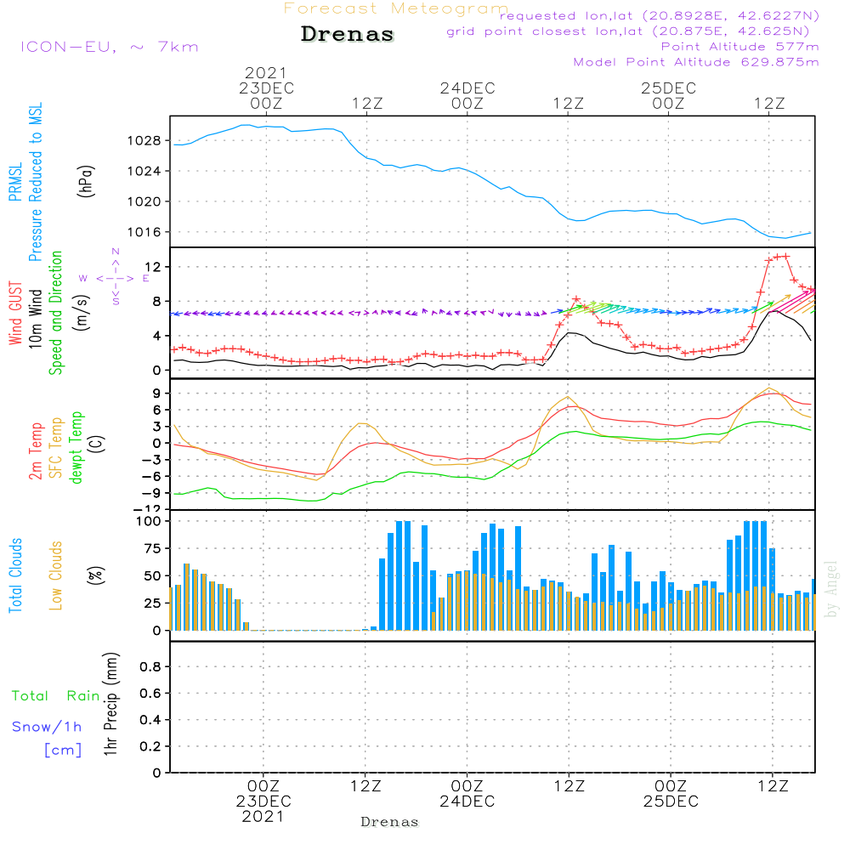Viewport: 850px width, 850px height.
Task: Click the 'Total Rain' green label
Action: pos(56,696)
